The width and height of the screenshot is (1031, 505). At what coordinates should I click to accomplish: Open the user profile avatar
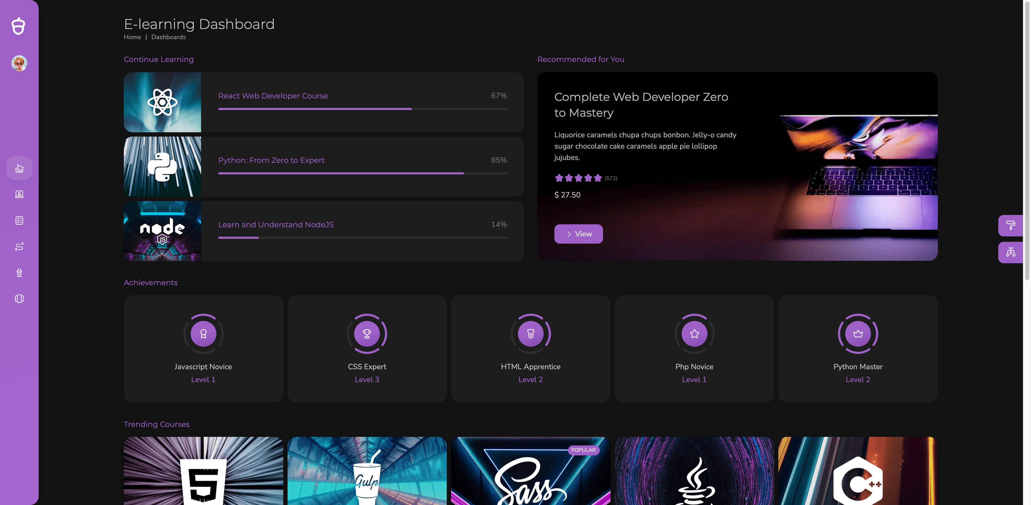coord(19,63)
